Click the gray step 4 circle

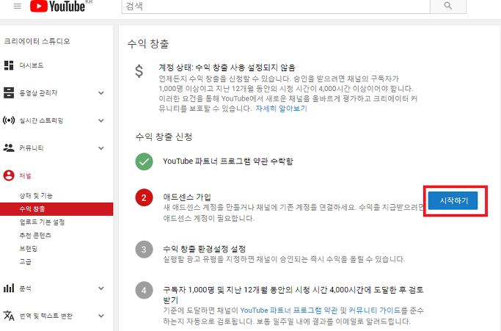[144, 290]
